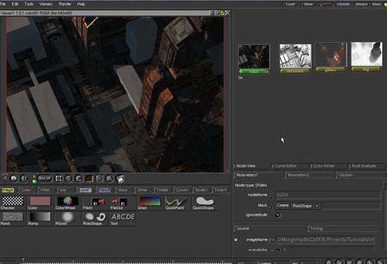Viewport: 387px width, 264px height.
Task: Open the RotoShape mask type dropdown
Action: tap(306, 206)
